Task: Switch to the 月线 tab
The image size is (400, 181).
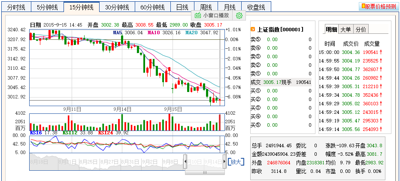Action: point(230,7)
